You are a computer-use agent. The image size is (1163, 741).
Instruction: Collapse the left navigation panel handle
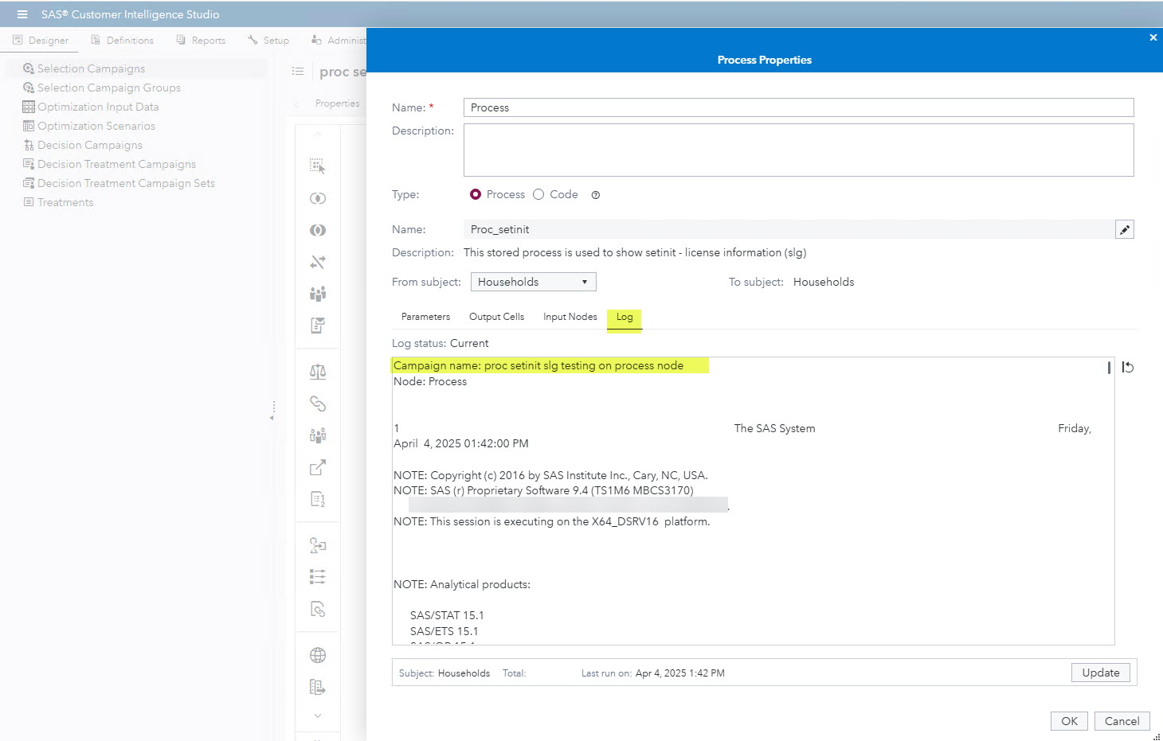[272, 411]
